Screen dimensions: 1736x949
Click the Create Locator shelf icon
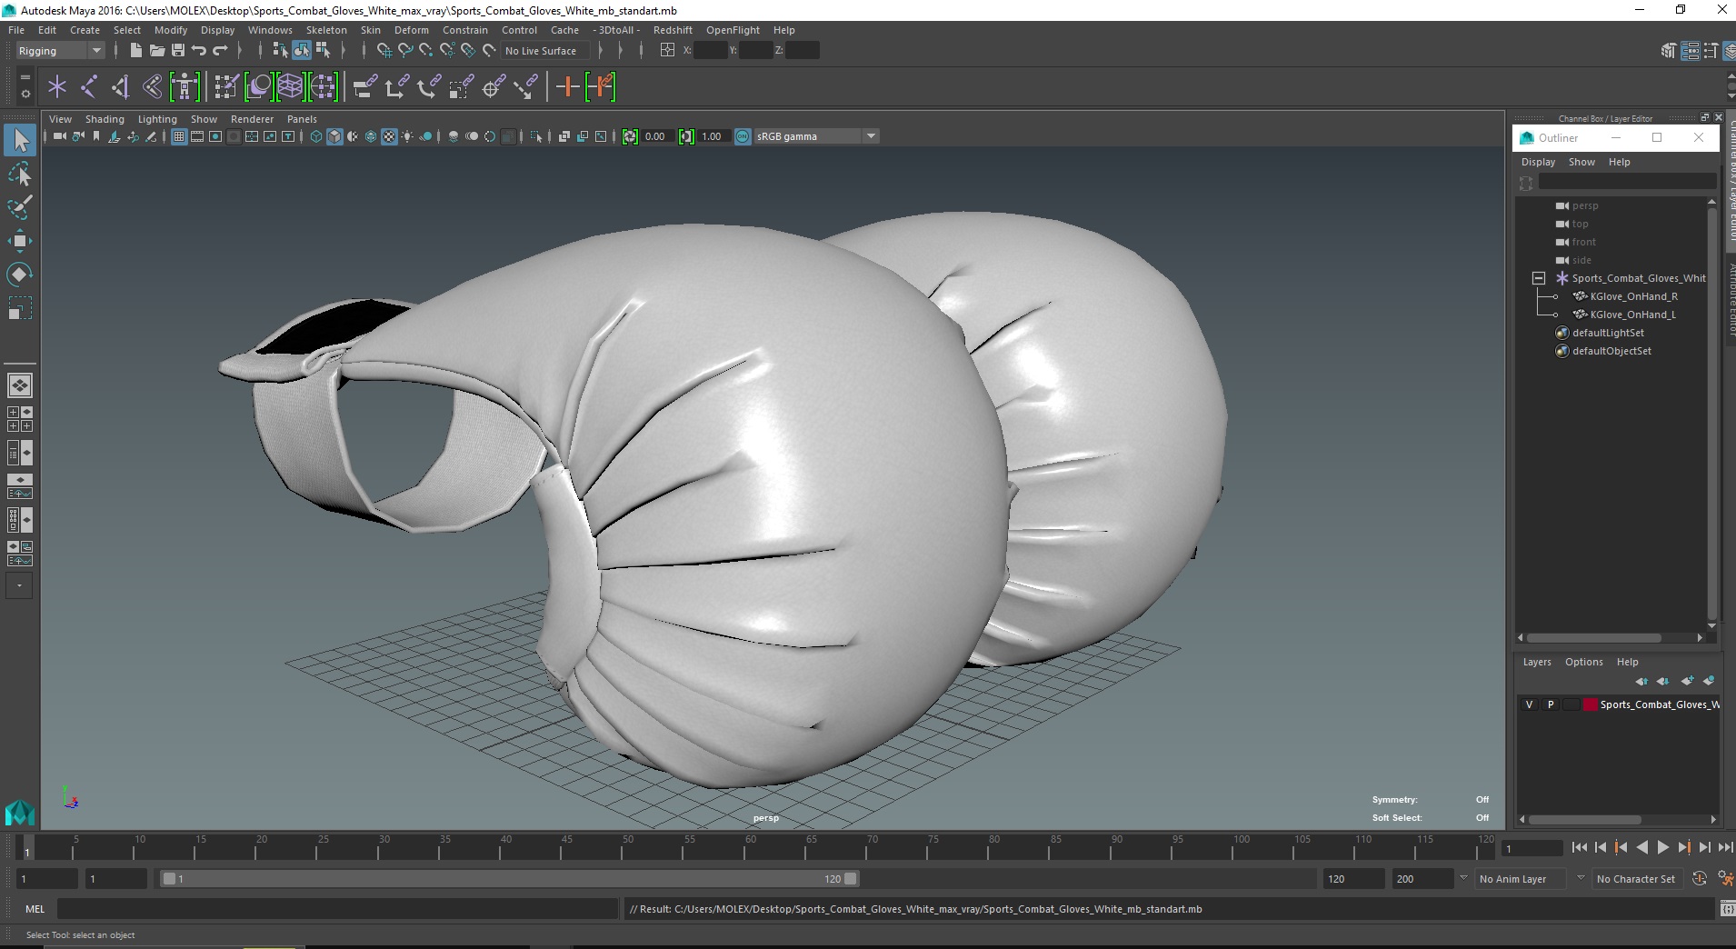57,87
